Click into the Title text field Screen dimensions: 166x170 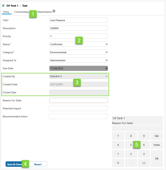[78, 20]
